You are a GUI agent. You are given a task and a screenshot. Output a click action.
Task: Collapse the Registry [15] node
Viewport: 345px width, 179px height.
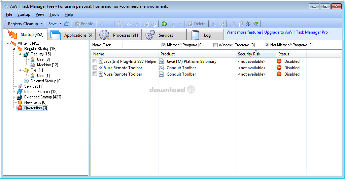click(20, 54)
